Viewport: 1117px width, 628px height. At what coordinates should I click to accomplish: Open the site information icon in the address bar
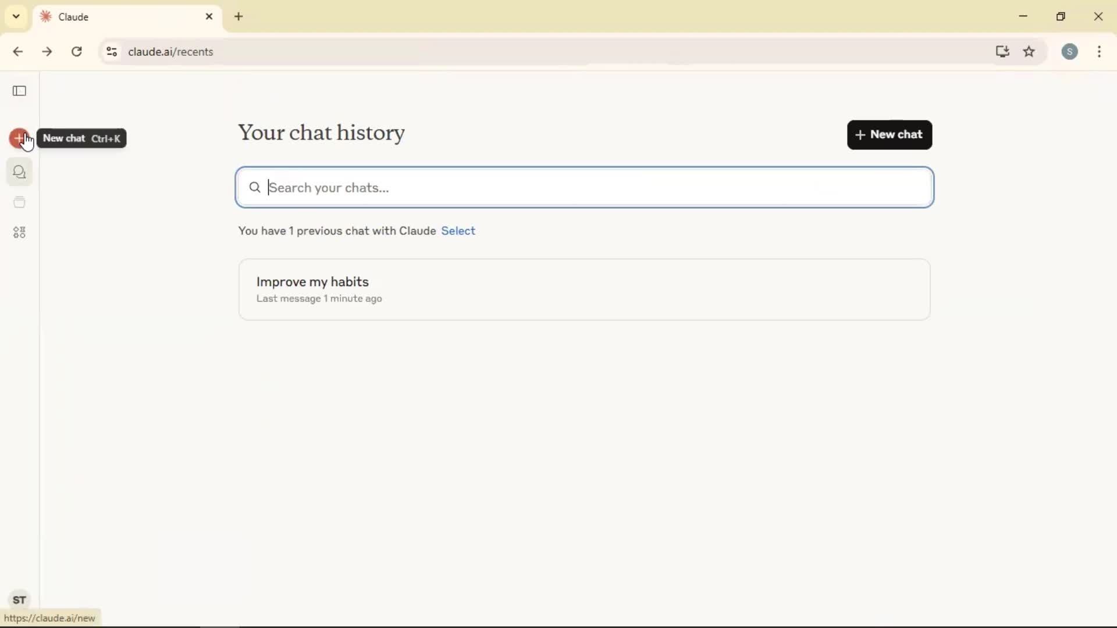click(112, 52)
